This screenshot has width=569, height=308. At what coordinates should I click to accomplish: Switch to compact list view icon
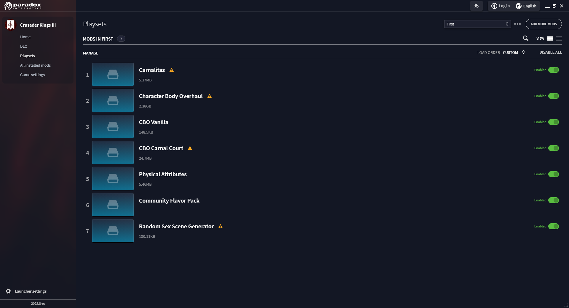(559, 38)
